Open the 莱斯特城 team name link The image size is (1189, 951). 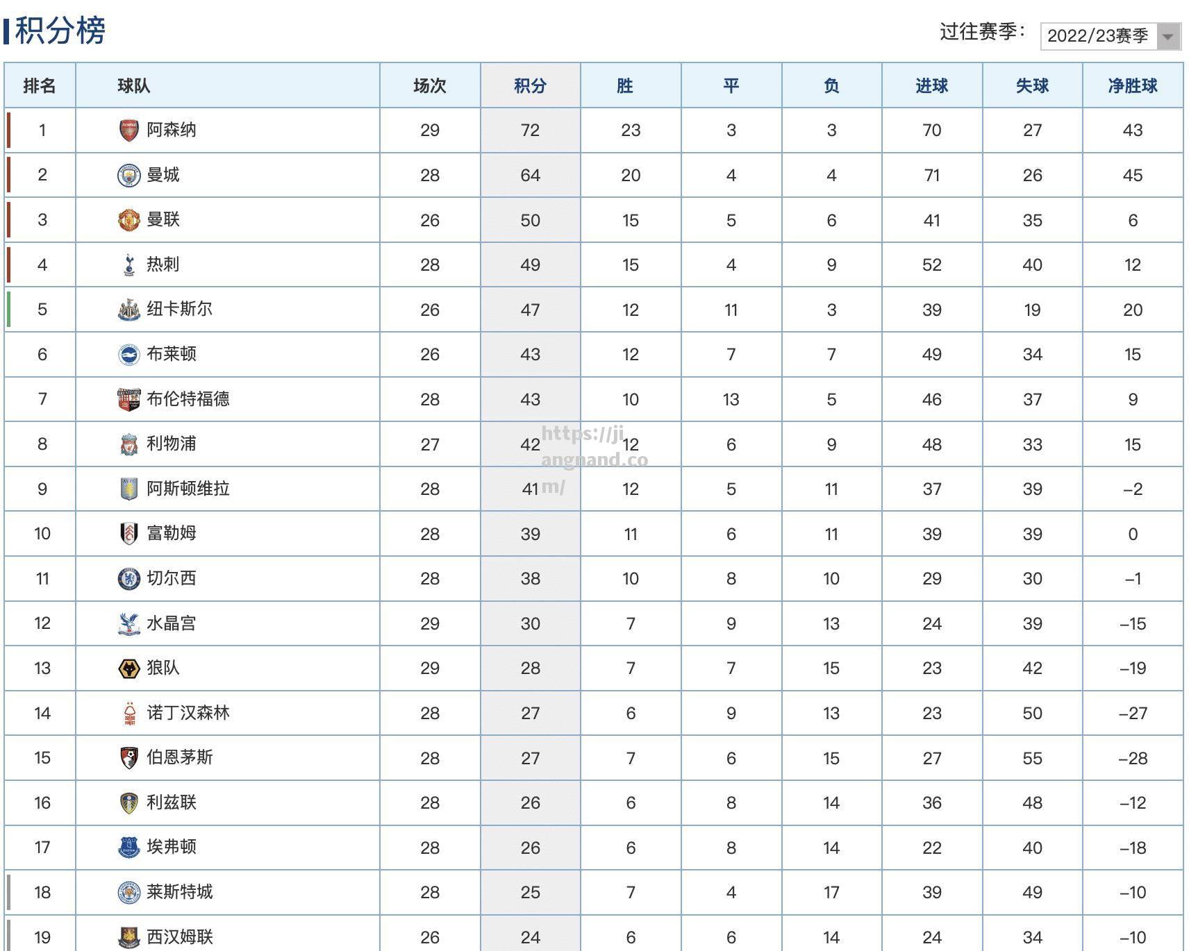click(180, 891)
